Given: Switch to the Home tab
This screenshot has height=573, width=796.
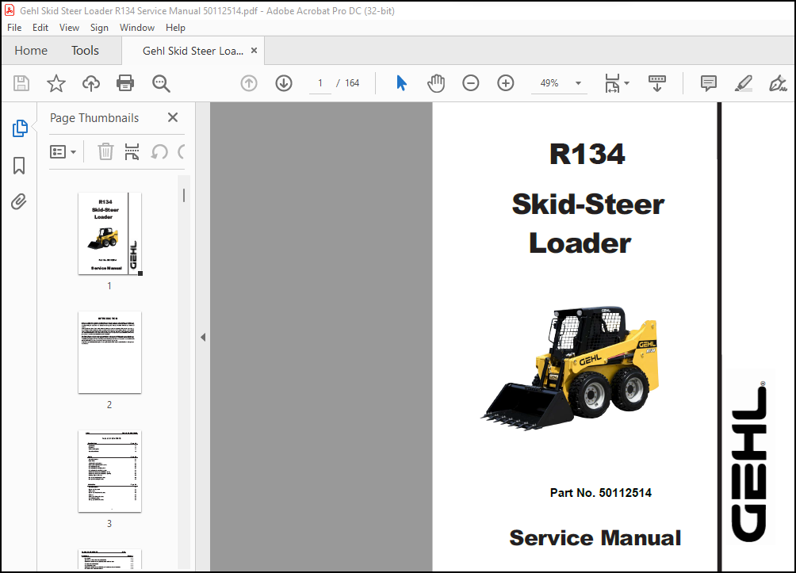Looking at the screenshot, I should [31, 50].
